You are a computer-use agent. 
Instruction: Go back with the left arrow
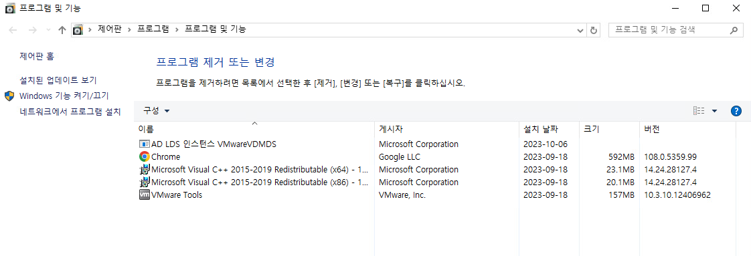pyautogui.click(x=13, y=29)
